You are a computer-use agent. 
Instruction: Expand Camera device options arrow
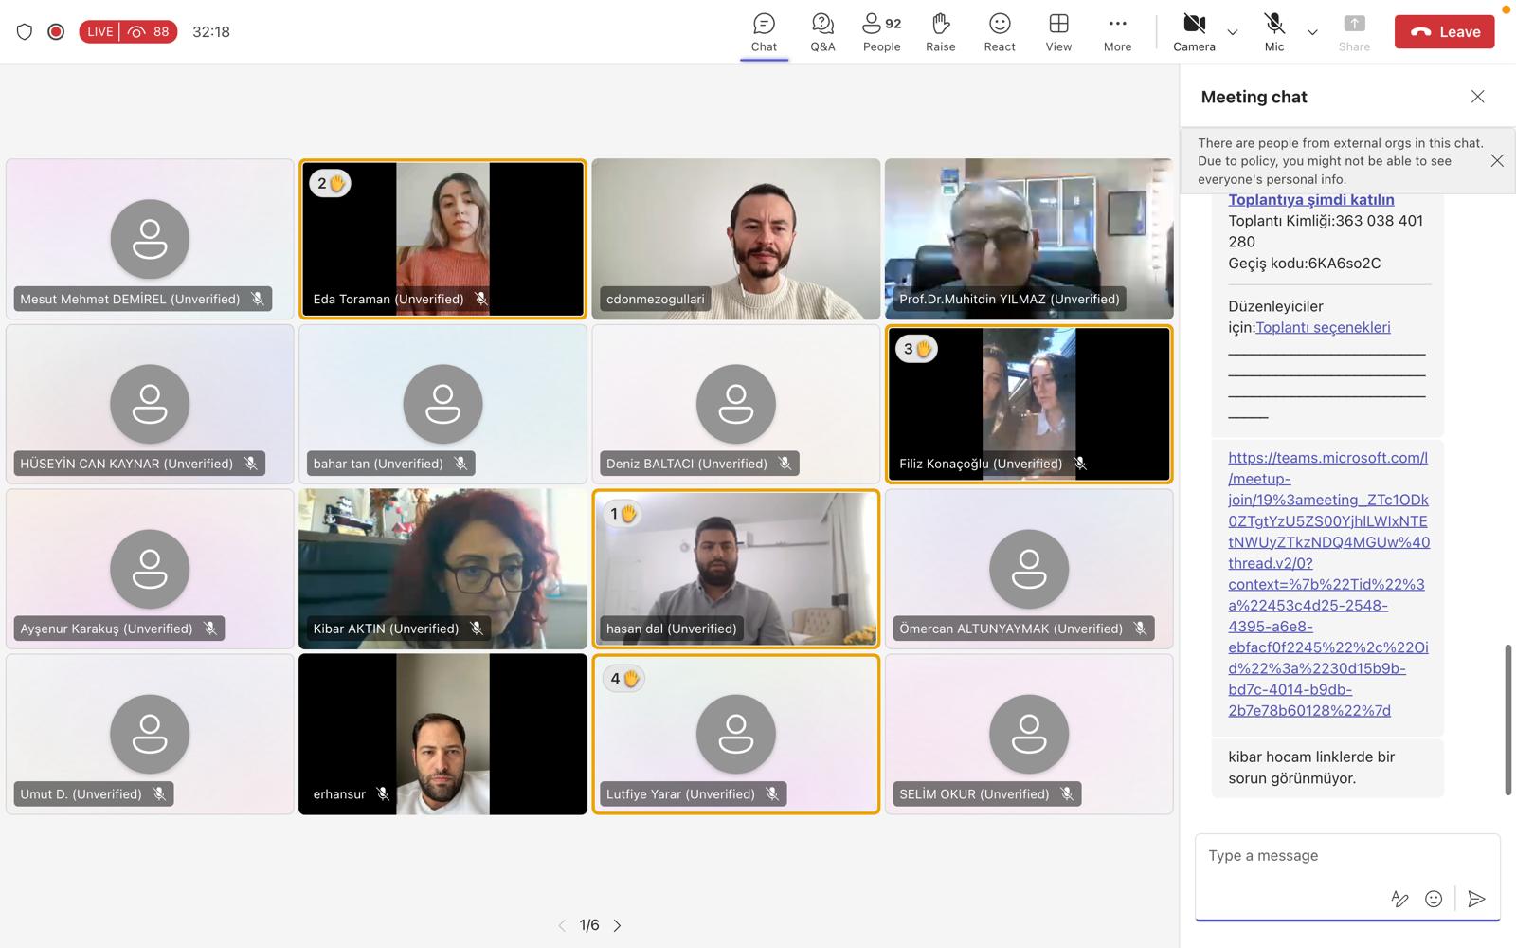click(x=1233, y=32)
